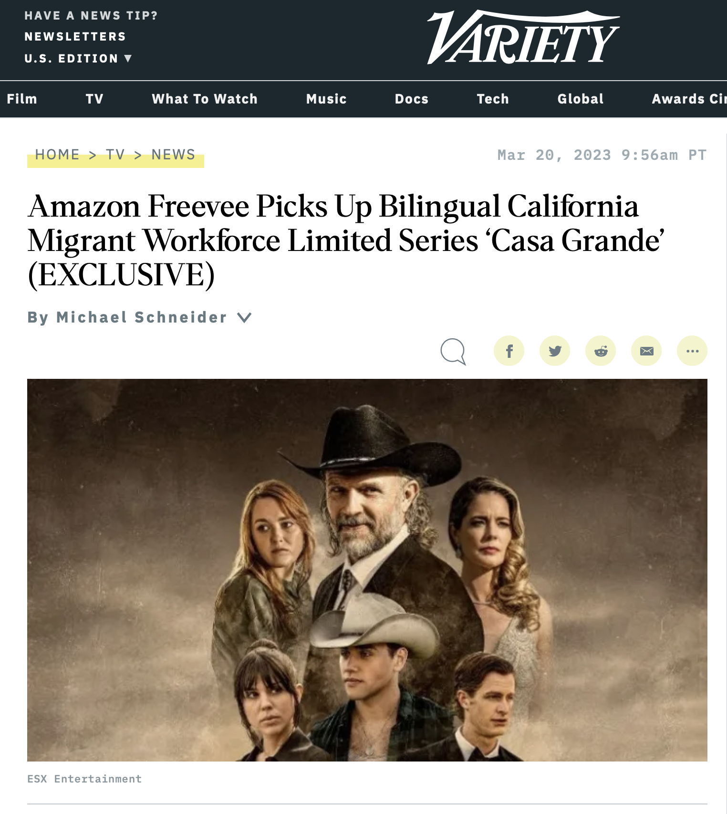Open the Global section
The image size is (727, 814).
click(x=581, y=99)
